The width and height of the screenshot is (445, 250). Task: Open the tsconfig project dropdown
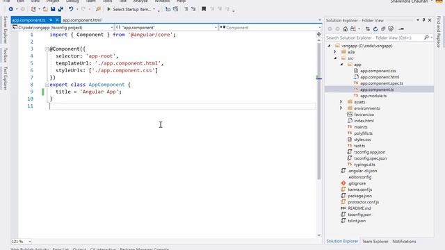tap(111, 28)
